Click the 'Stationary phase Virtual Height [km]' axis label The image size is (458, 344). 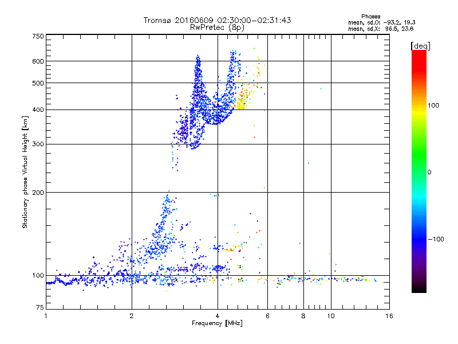pos(25,173)
